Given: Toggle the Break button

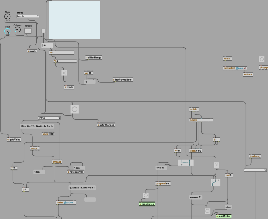Looking at the screenshot, I should pos(28,31).
